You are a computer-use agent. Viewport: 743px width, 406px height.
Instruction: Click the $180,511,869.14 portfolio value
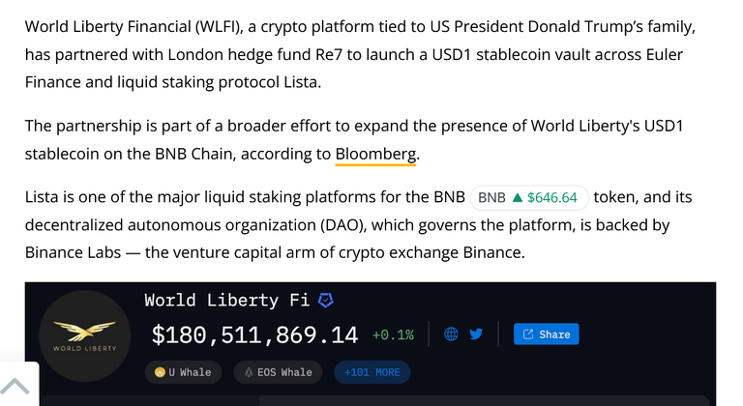(255, 334)
